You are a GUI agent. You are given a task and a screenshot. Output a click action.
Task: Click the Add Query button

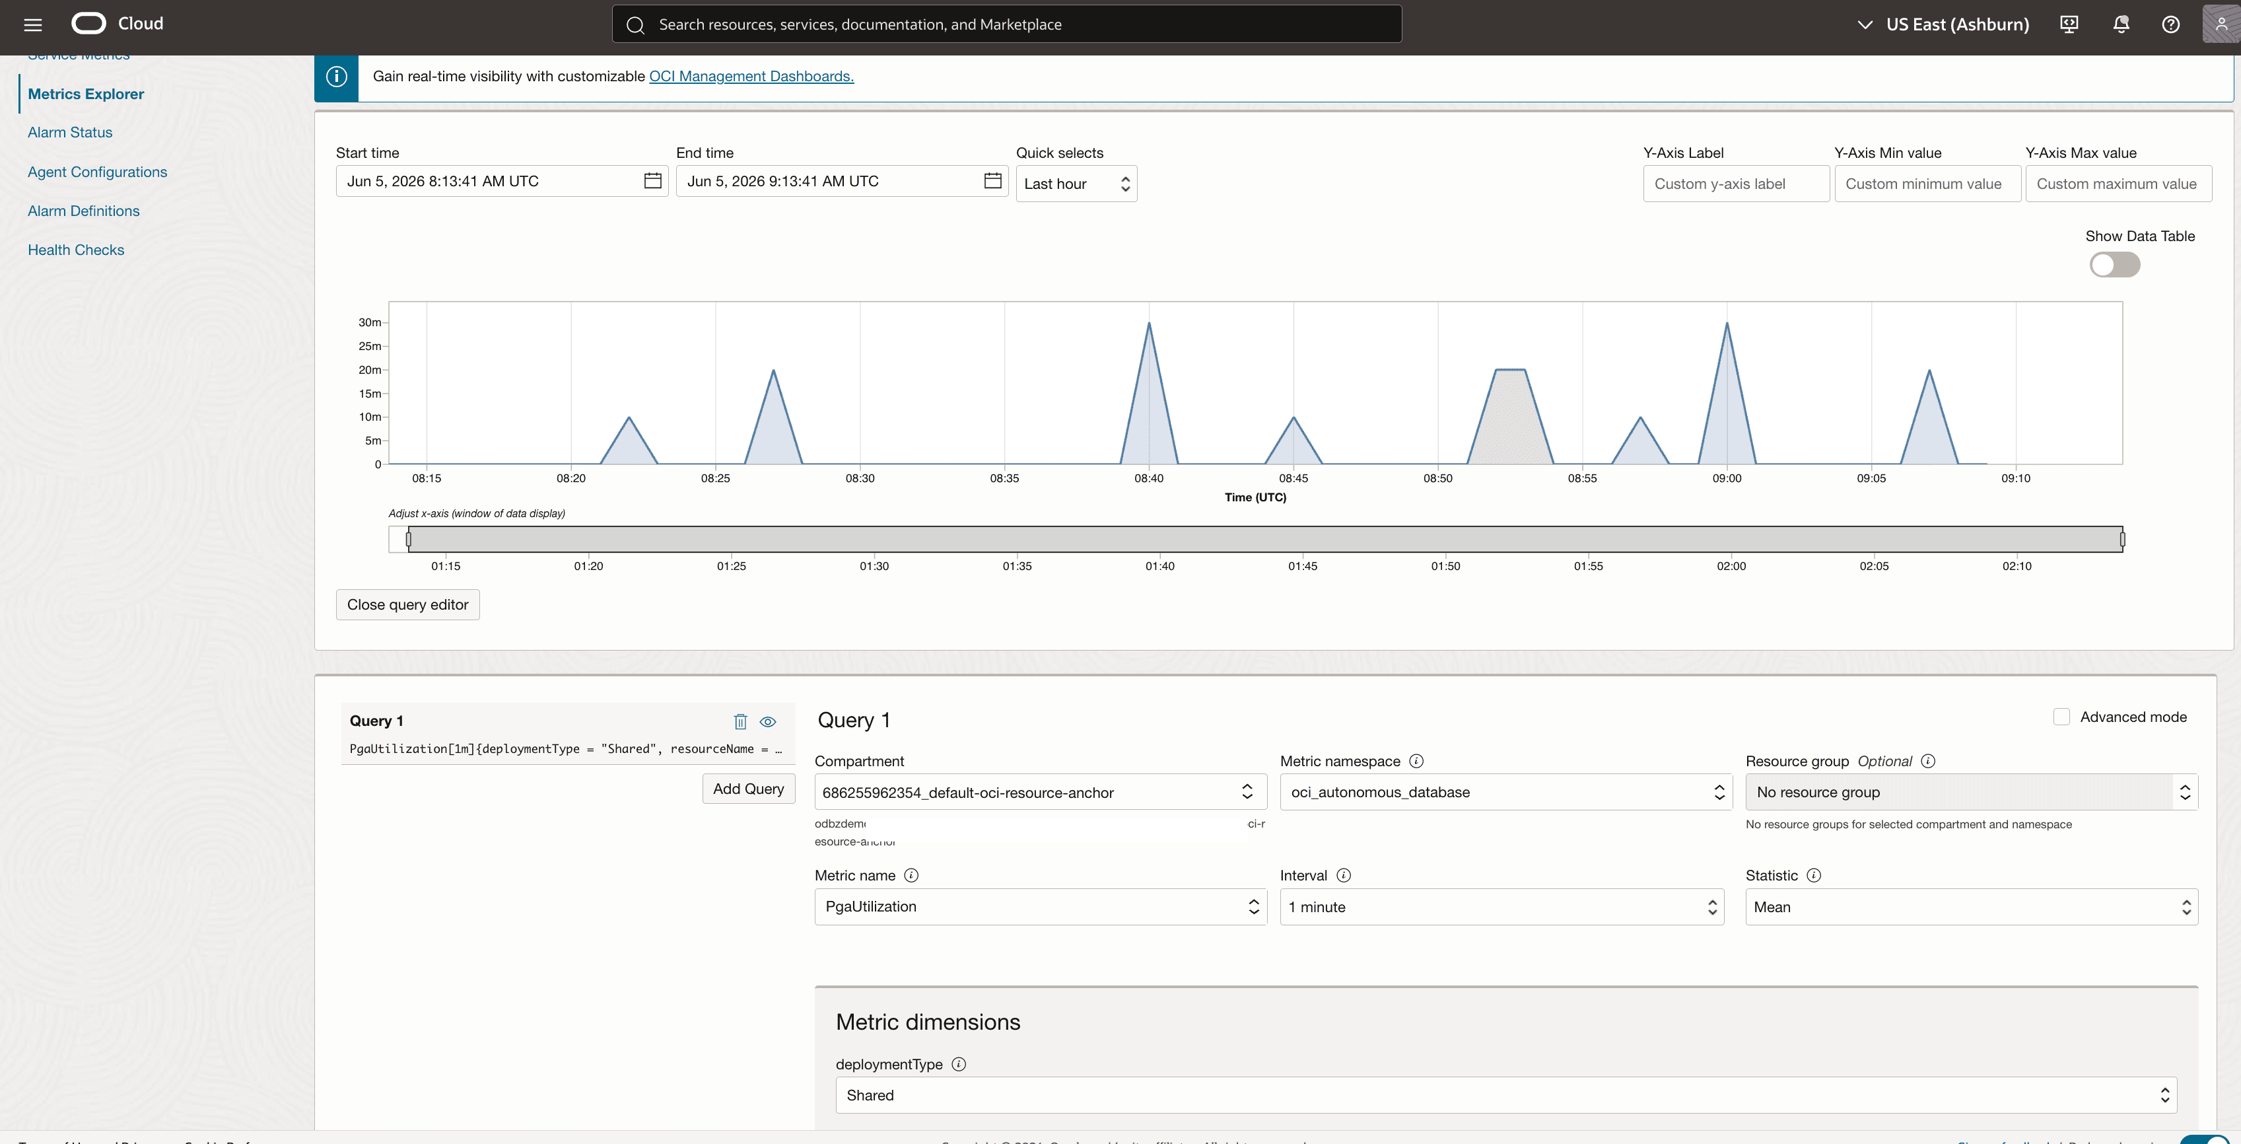pos(748,788)
